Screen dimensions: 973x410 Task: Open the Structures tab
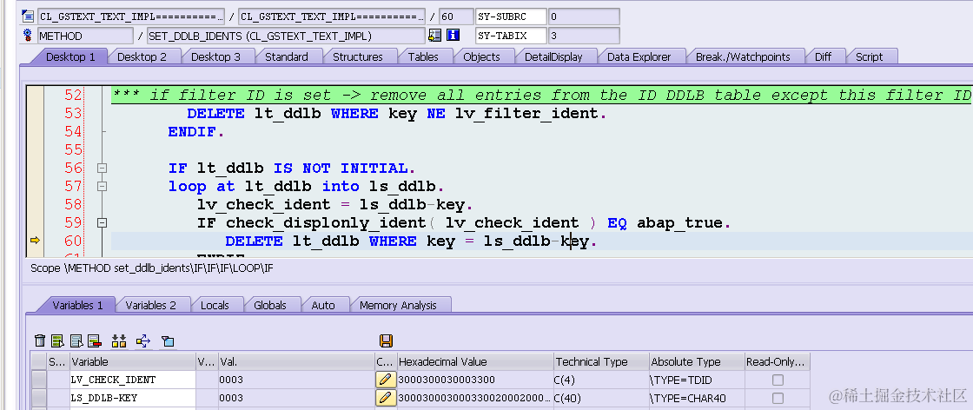pyautogui.click(x=357, y=56)
